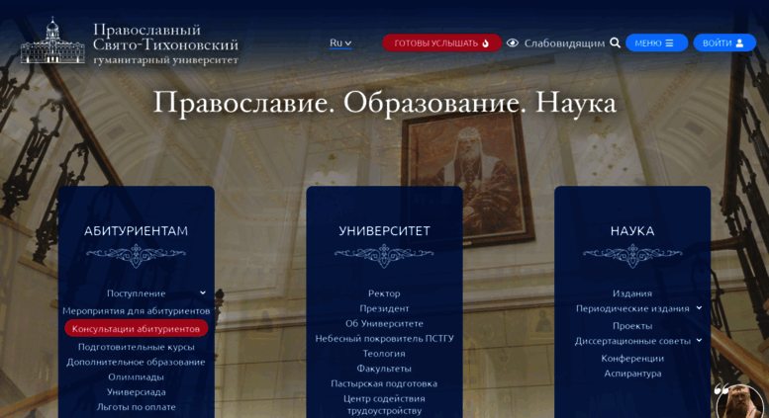Image resolution: width=769 pixels, height=418 pixels.
Task: Open Небесный покровитель ПСТГУ link
Action: coord(384,338)
